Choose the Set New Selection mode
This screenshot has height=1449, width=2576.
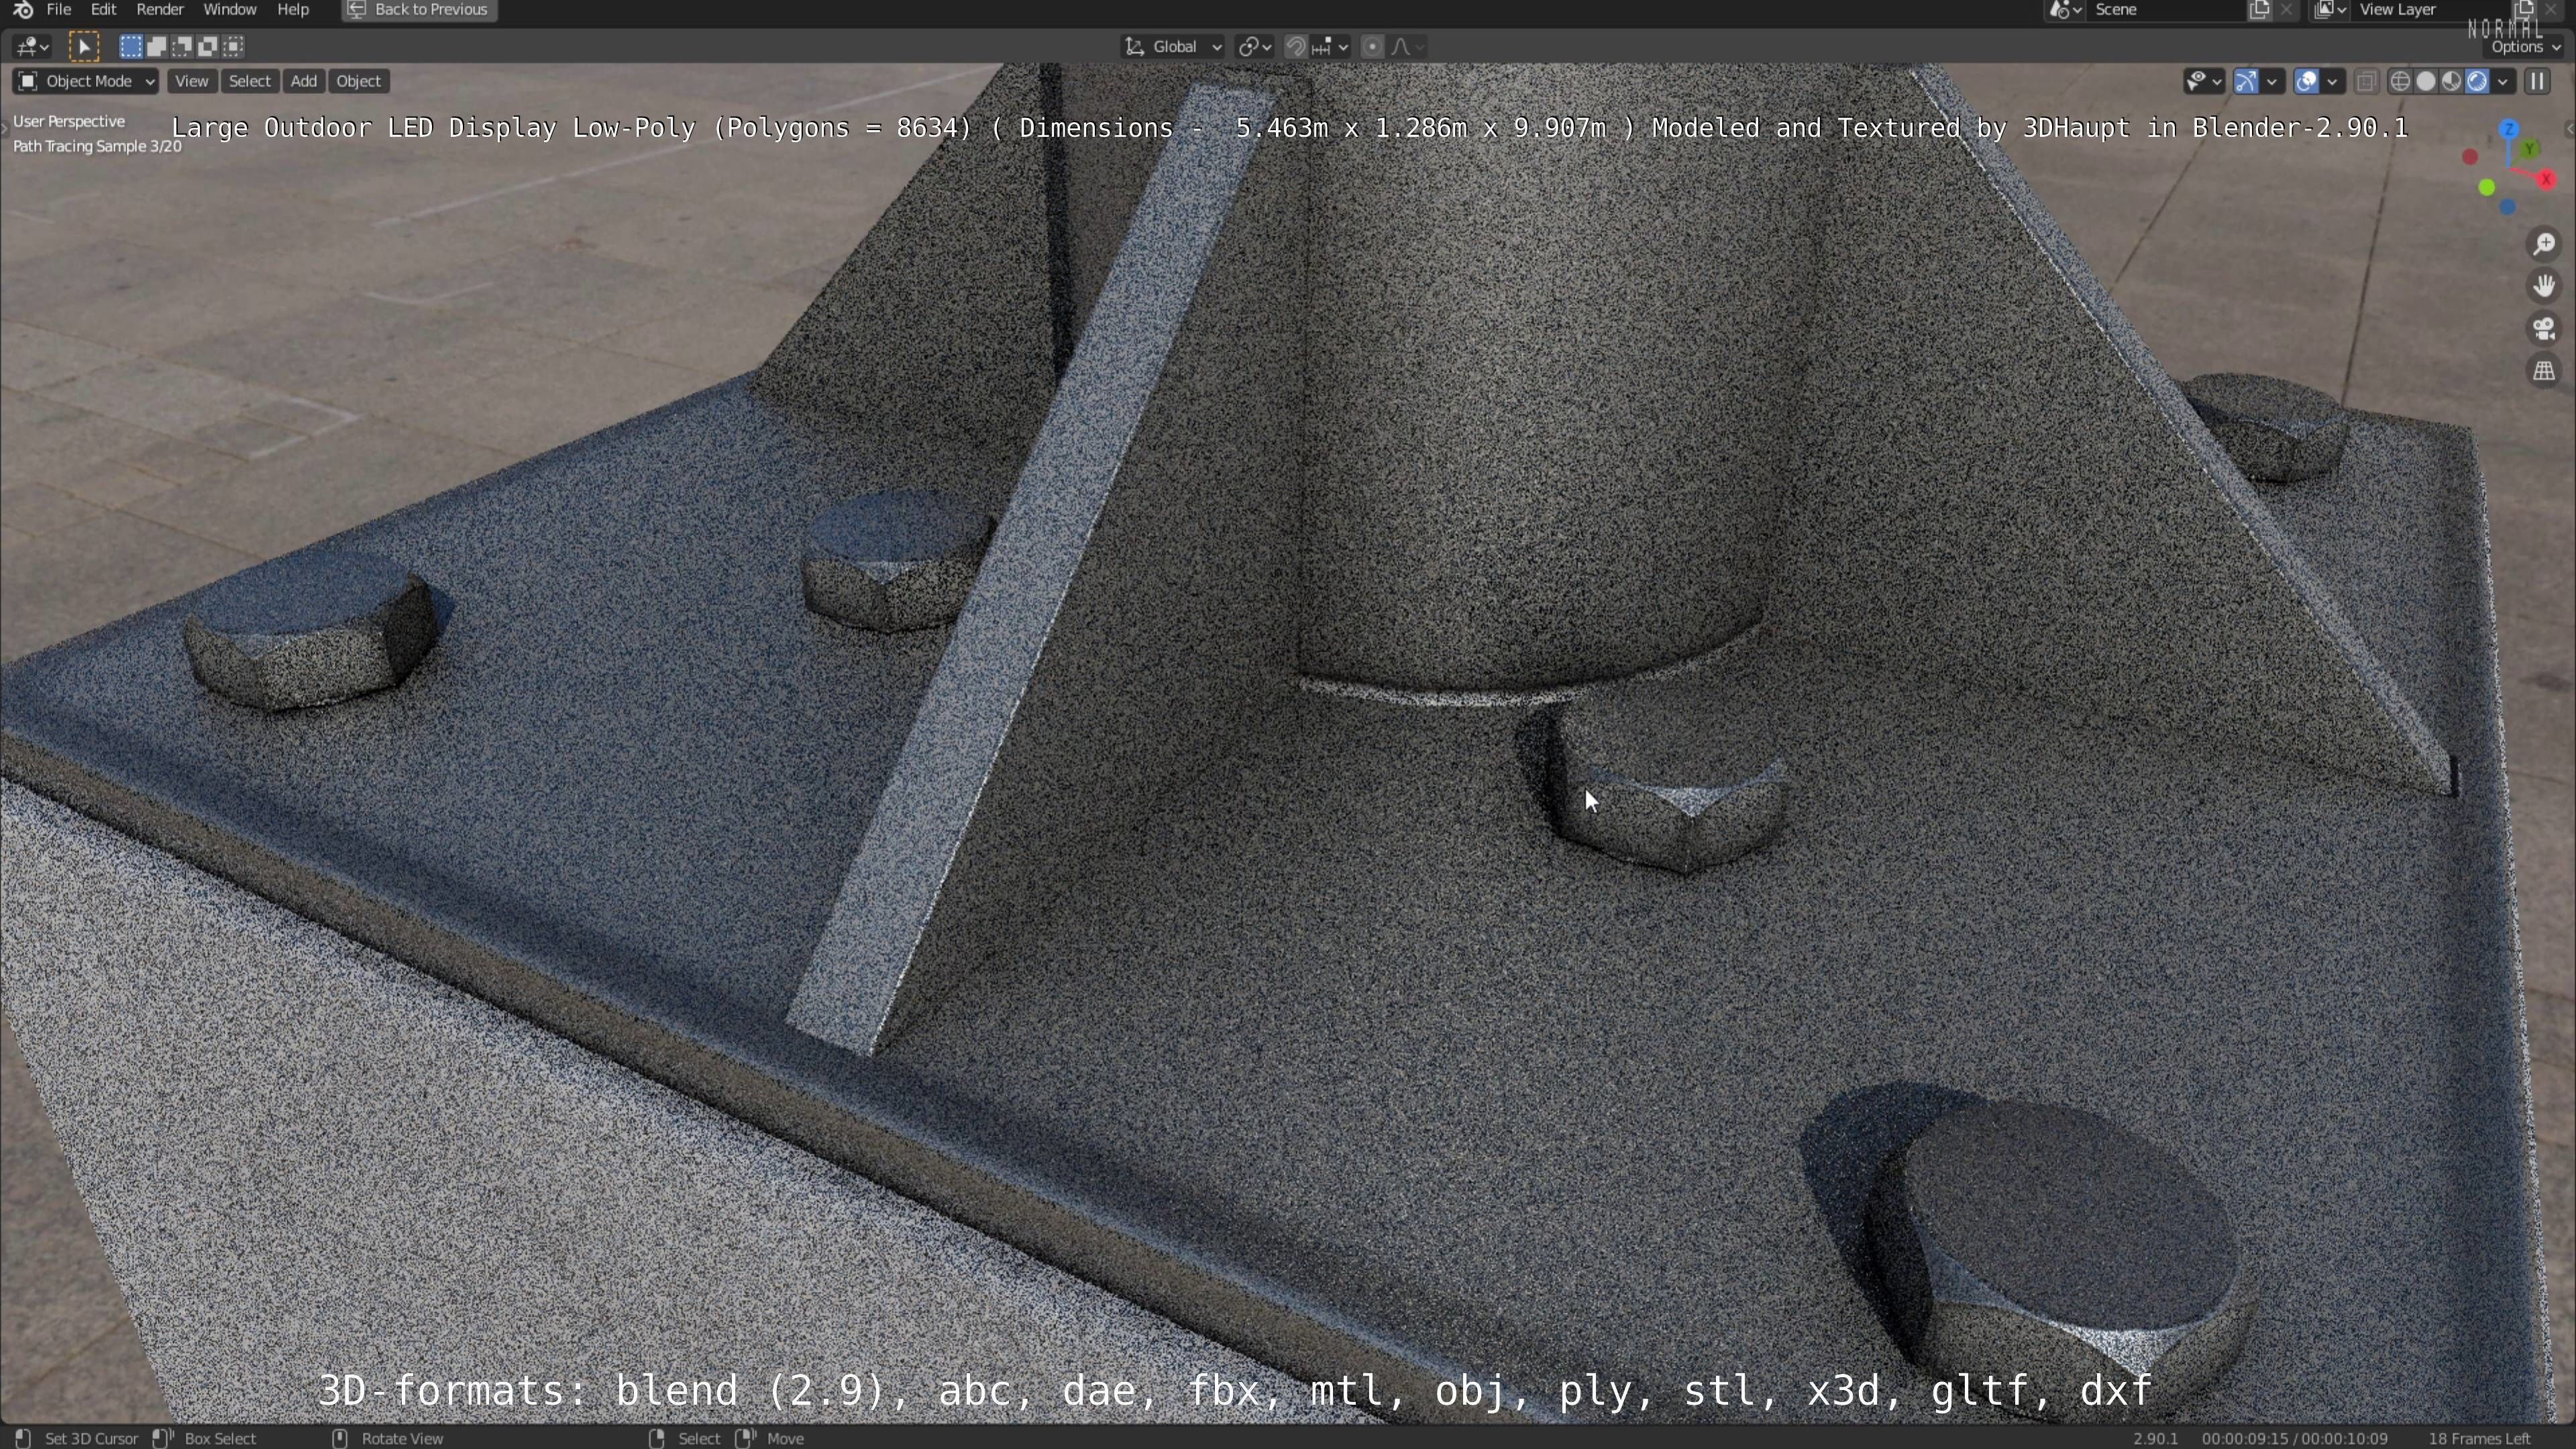point(130,46)
